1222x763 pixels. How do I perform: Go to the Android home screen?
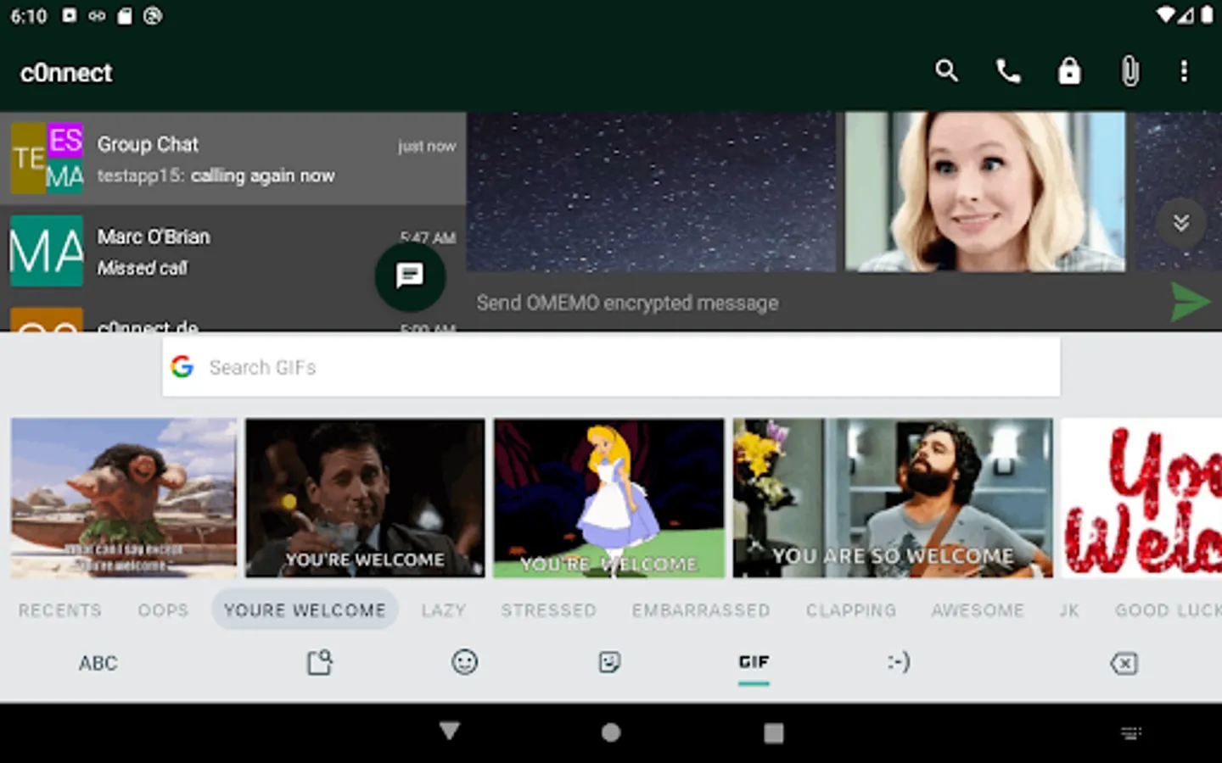coord(611,732)
